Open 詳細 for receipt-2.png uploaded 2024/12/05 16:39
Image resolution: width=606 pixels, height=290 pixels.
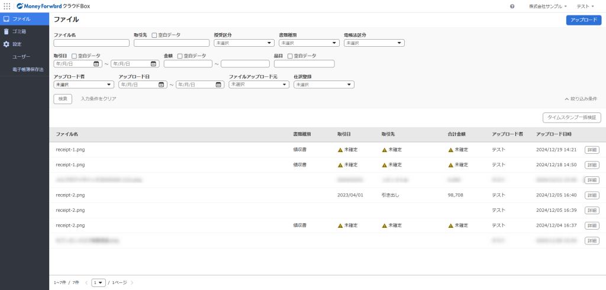592,210
